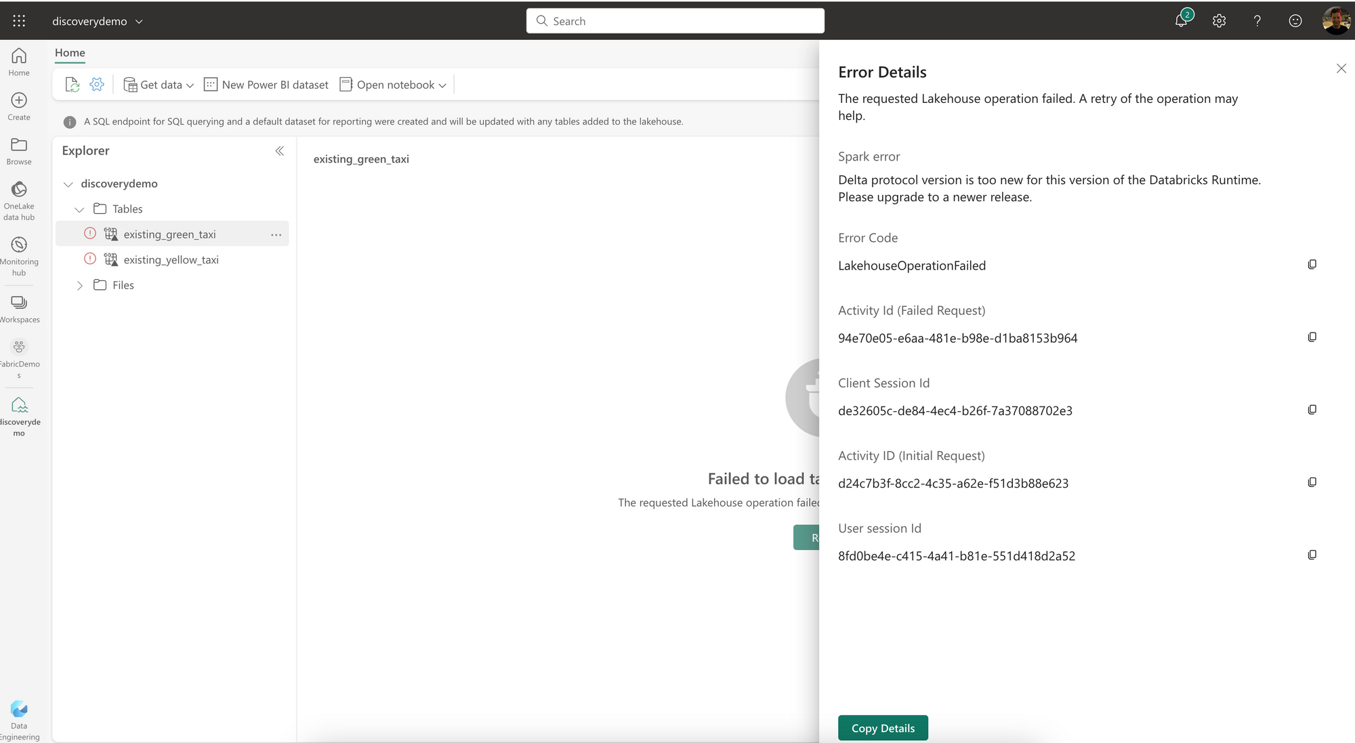Copy the User session Id value

coord(1312,555)
